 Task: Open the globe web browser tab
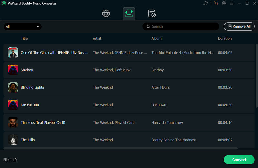[x=106, y=14]
